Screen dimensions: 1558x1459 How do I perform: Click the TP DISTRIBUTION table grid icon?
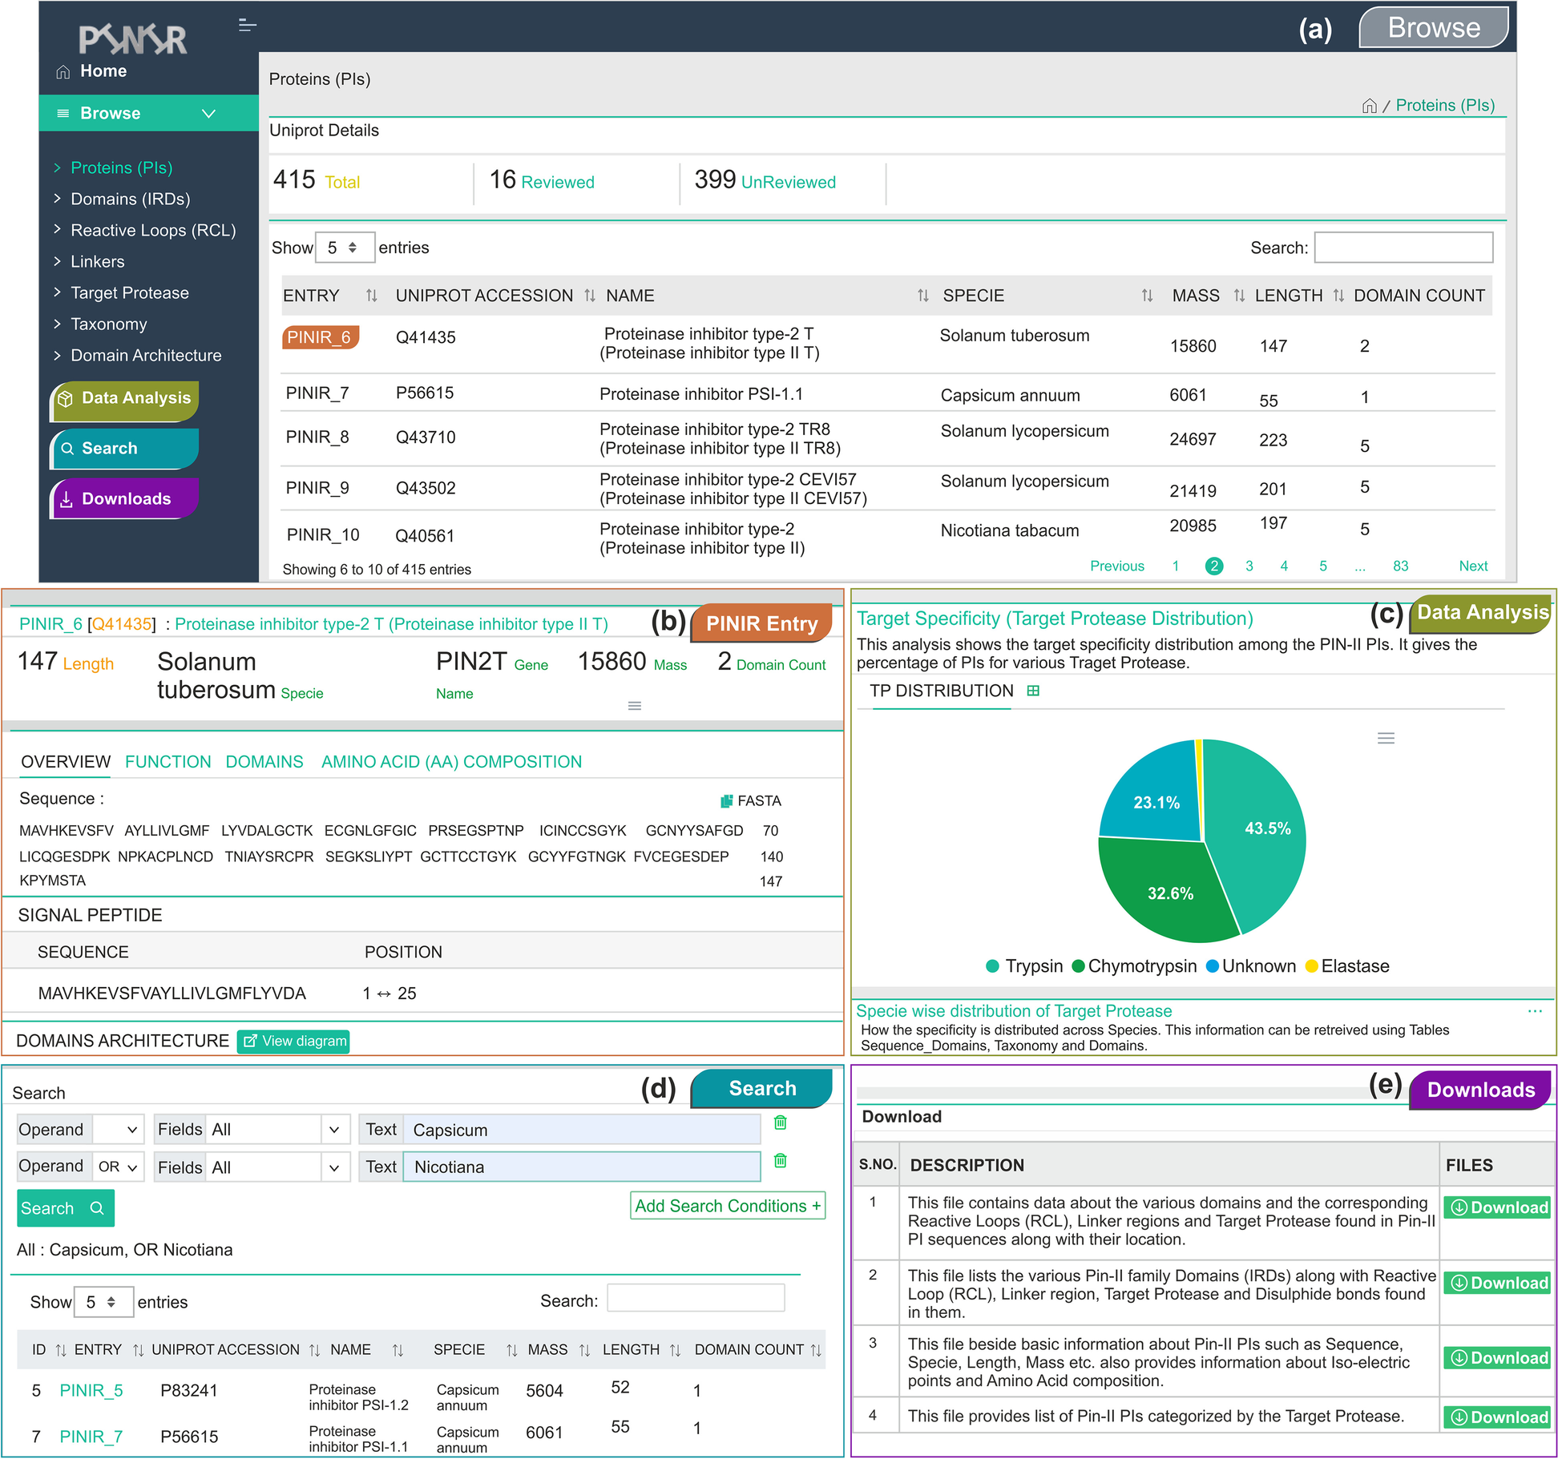point(1033,691)
